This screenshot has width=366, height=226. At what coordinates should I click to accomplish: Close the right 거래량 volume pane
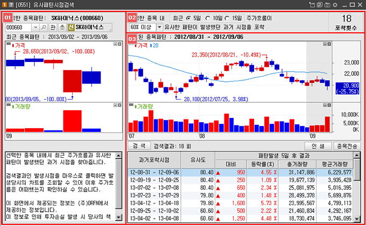pyautogui.click(x=329, y=105)
